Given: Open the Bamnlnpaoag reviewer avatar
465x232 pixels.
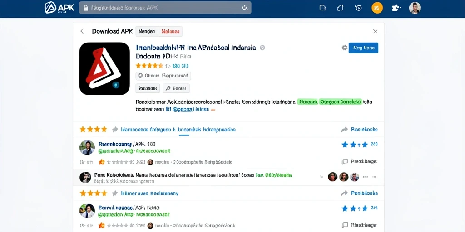Looking at the screenshot, I should pyautogui.click(x=87, y=211).
